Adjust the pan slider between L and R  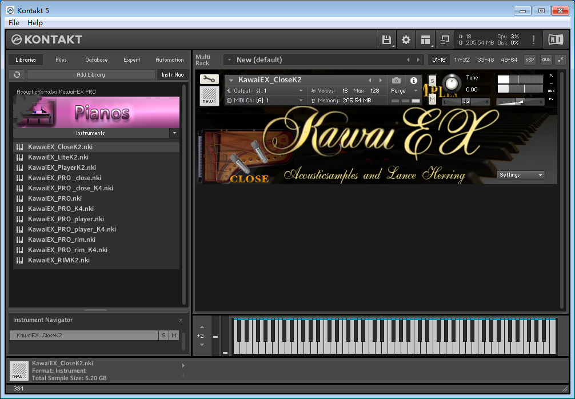coord(466,102)
